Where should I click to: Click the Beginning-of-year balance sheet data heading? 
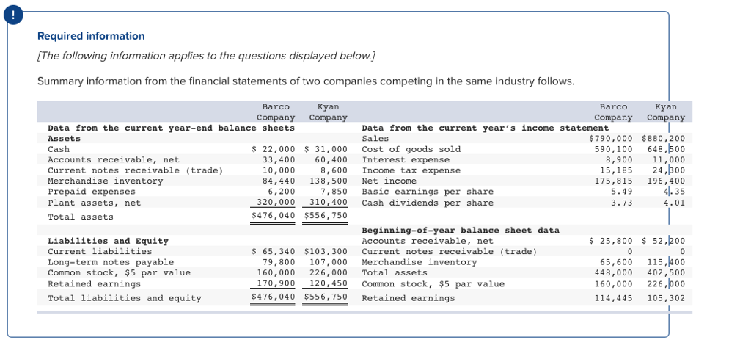(461, 230)
